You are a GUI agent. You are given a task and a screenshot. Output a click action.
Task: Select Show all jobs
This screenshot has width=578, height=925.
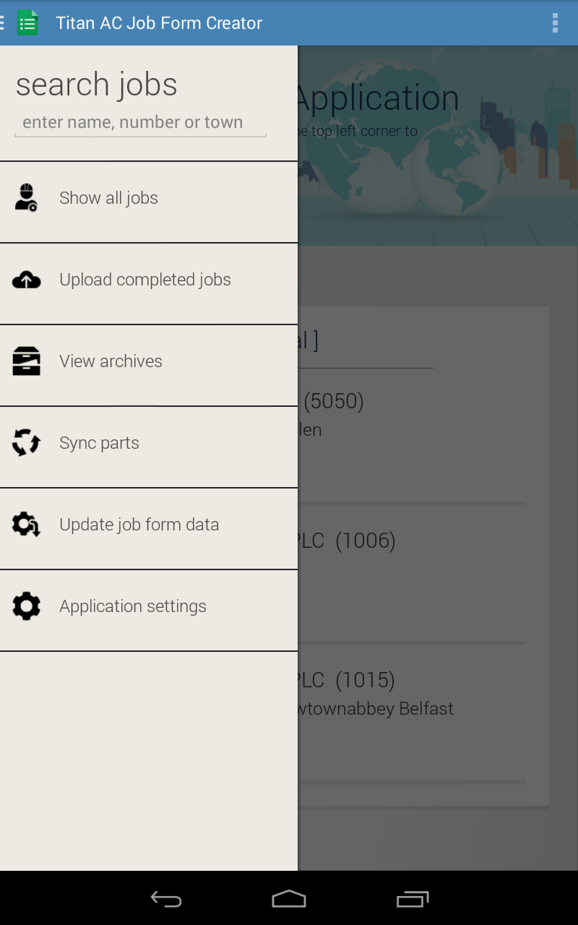click(108, 198)
